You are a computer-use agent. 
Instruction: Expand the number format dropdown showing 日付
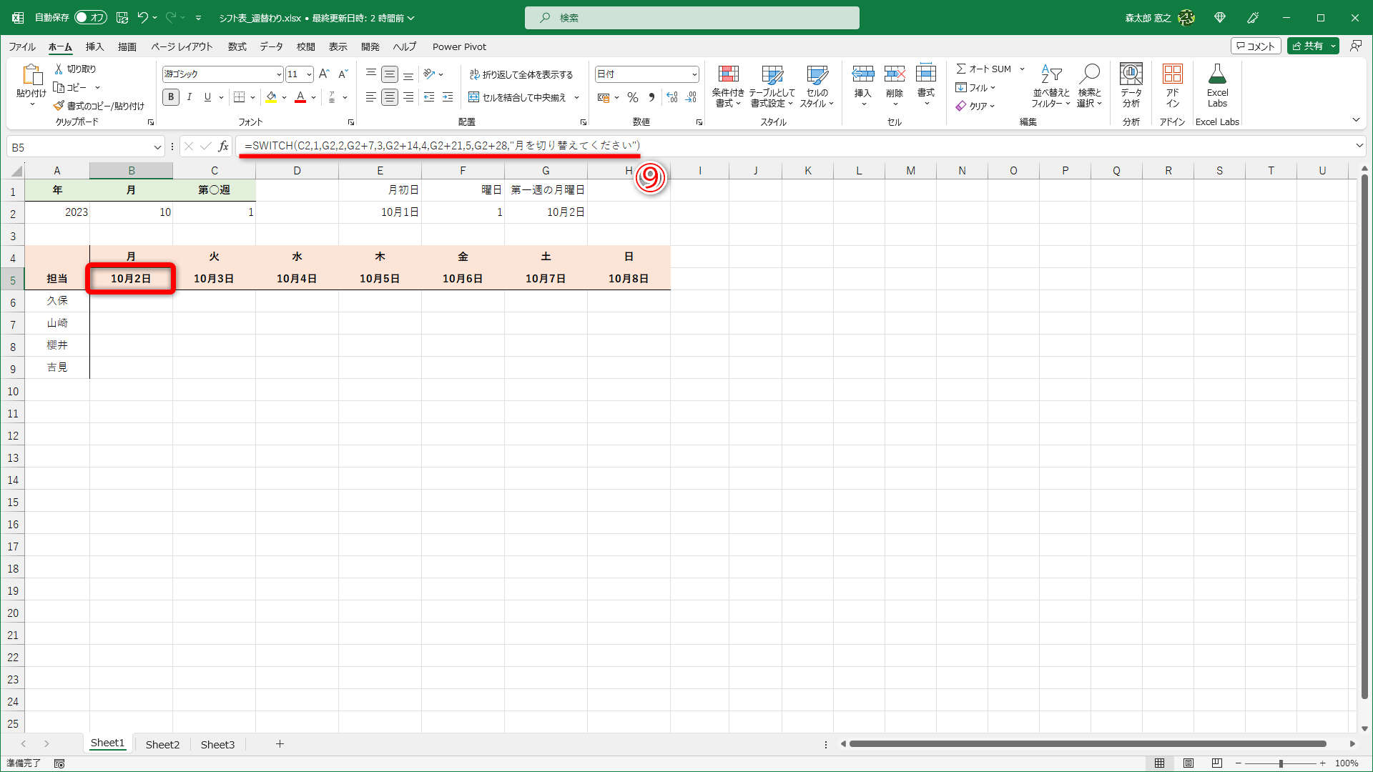(694, 74)
